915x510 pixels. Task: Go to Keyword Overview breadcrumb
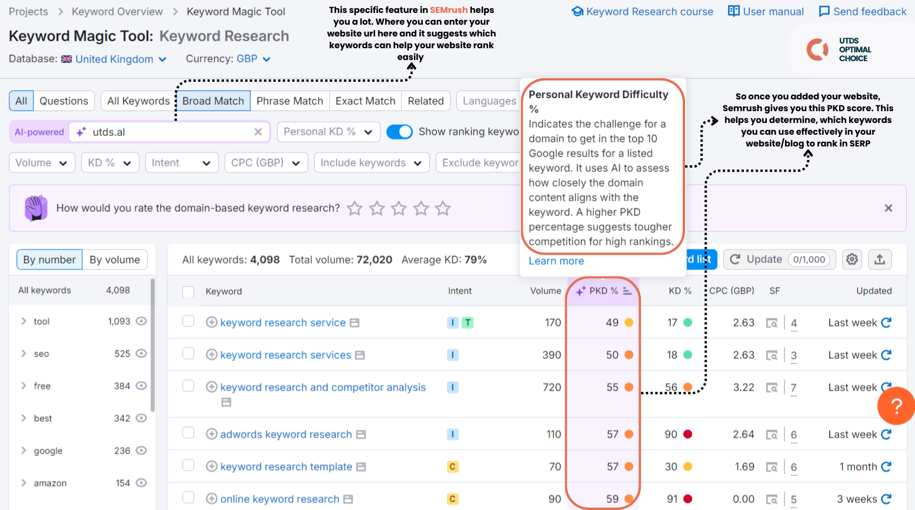pyautogui.click(x=117, y=12)
